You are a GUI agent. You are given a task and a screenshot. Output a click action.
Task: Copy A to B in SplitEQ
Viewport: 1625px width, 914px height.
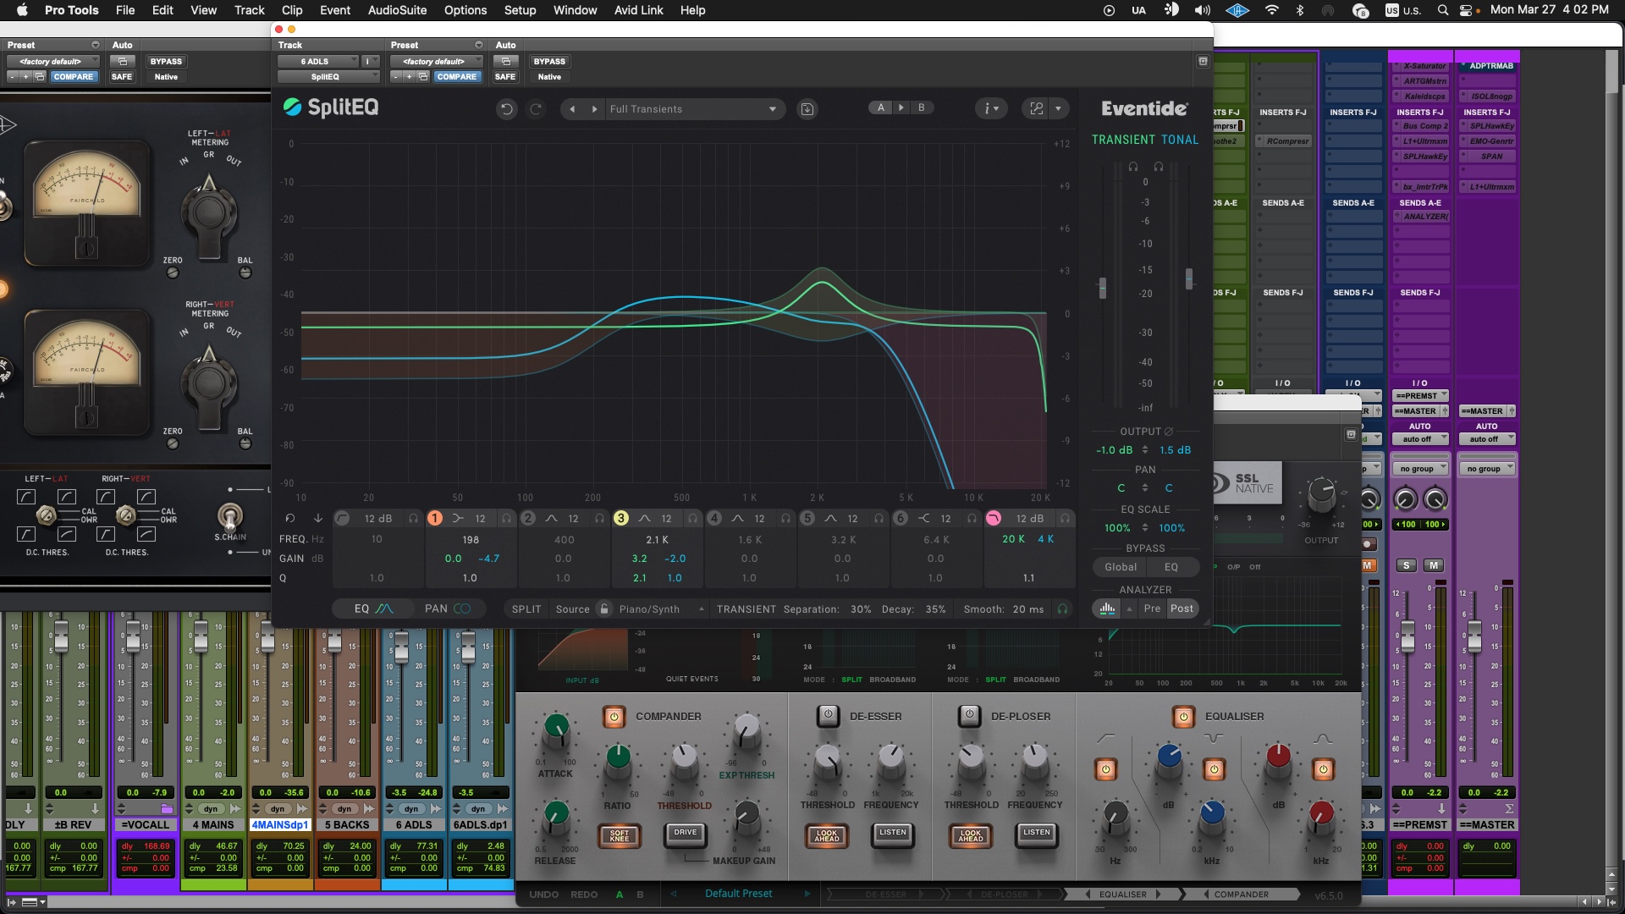(901, 107)
